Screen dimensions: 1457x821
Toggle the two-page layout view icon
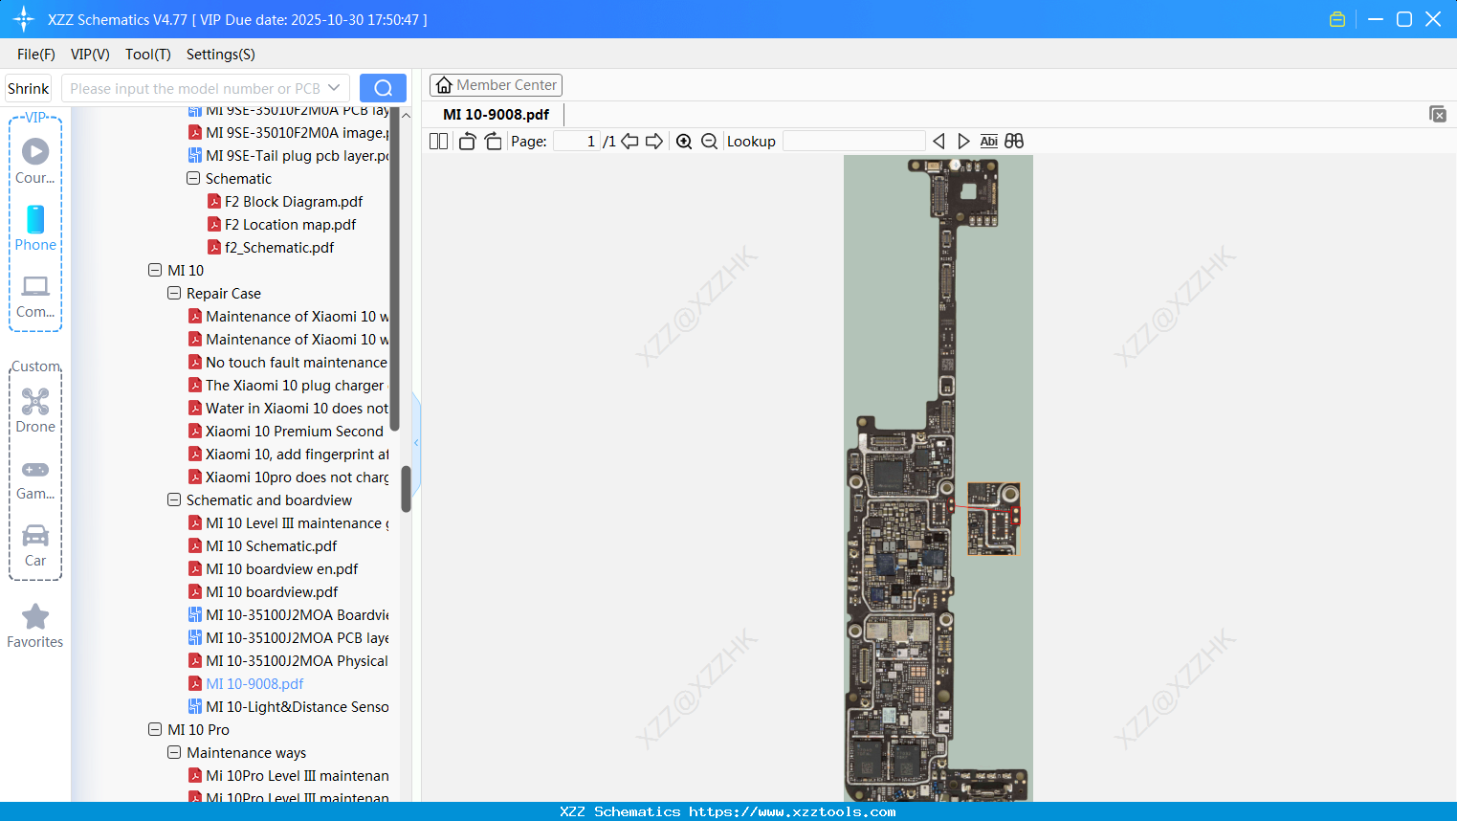[438, 142]
